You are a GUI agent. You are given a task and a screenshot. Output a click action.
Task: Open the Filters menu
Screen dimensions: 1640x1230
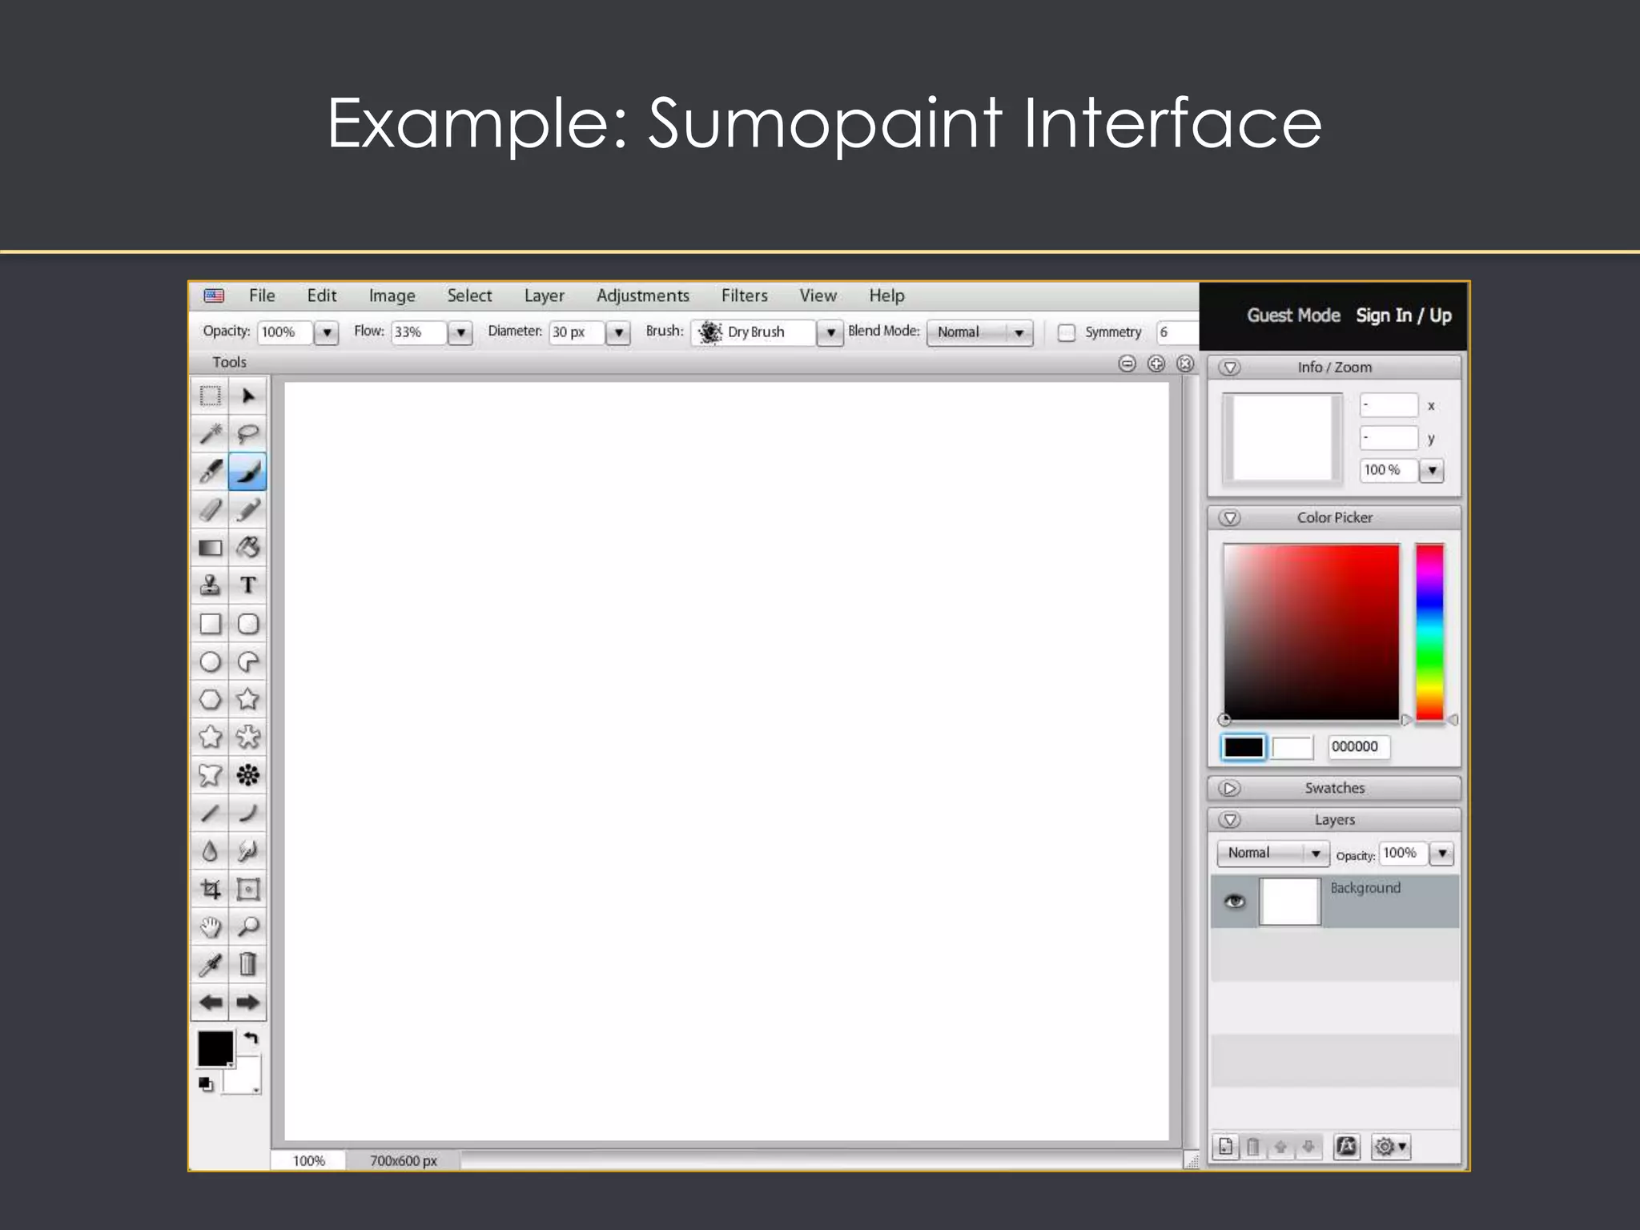pyautogui.click(x=745, y=295)
